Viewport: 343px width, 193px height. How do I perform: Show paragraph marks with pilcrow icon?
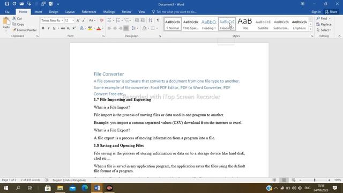[158, 20]
